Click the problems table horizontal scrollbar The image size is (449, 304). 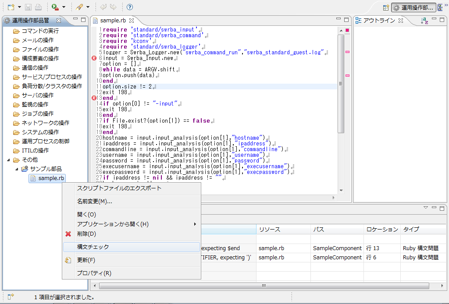[x=264, y=286]
